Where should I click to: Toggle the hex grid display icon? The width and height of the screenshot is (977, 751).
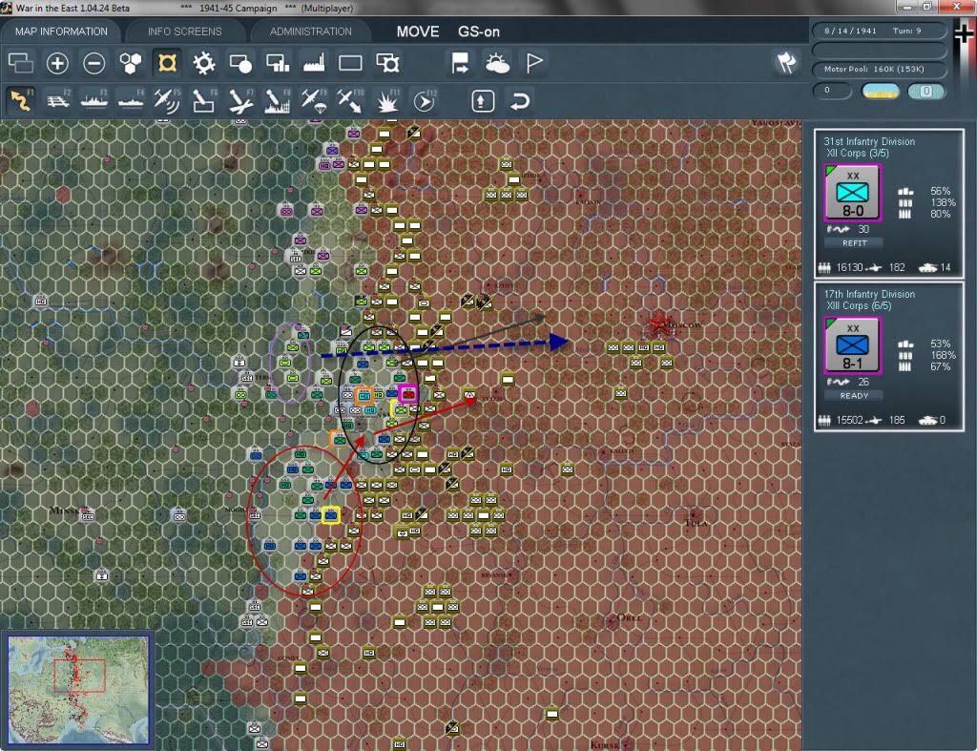[x=130, y=63]
